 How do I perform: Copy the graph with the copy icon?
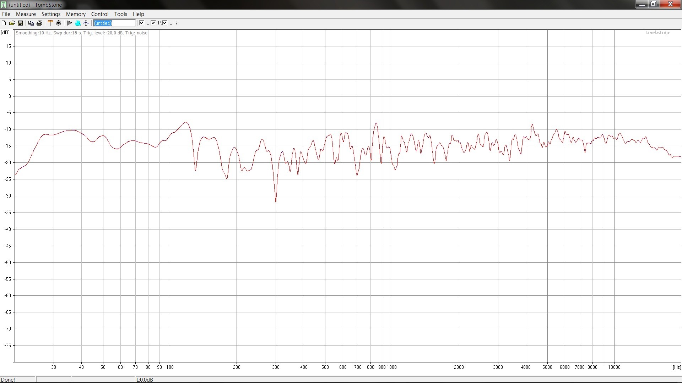(x=31, y=23)
